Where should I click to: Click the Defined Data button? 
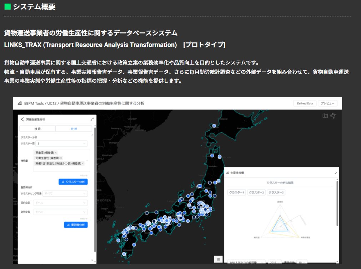(305, 103)
